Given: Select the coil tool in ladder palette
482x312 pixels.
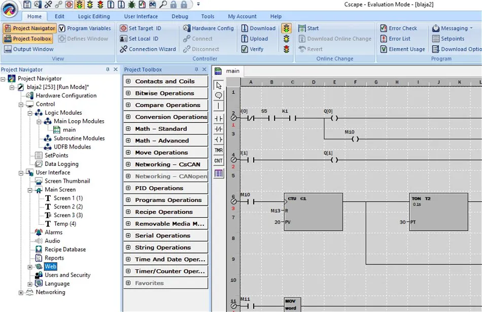Looking at the screenshot, I should pos(219,140).
